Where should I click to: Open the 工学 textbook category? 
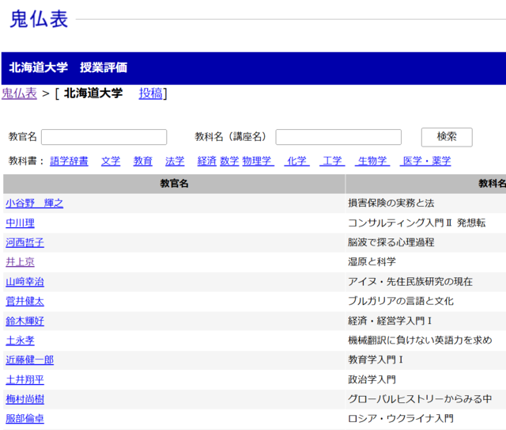(x=332, y=161)
